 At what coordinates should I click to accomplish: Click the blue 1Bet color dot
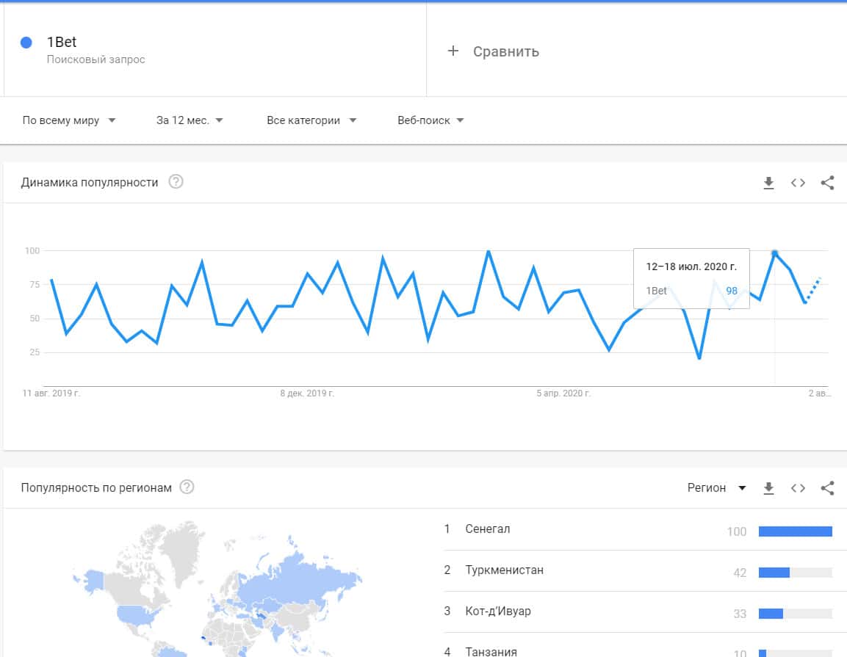pos(26,43)
